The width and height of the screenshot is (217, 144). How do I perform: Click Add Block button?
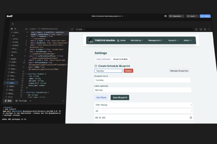click(x=101, y=98)
